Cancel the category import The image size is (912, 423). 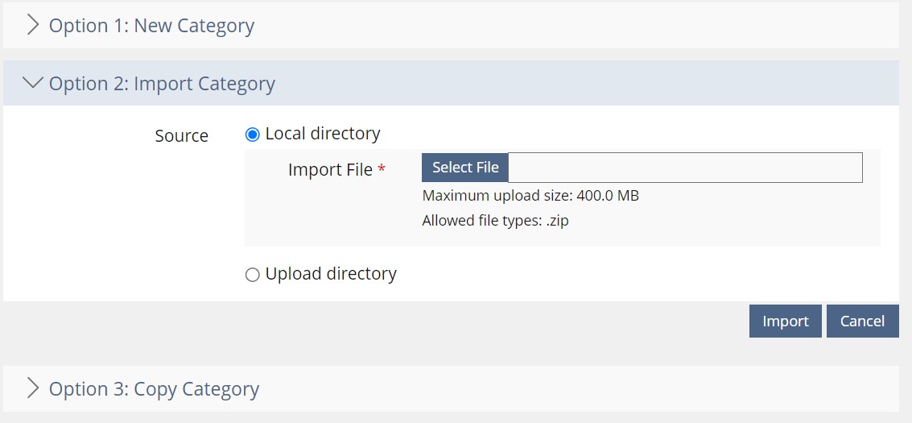pos(862,321)
